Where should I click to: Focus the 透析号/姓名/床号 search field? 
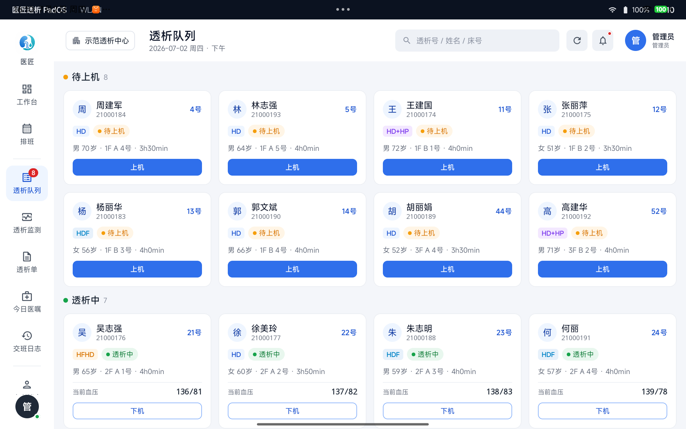coord(477,41)
